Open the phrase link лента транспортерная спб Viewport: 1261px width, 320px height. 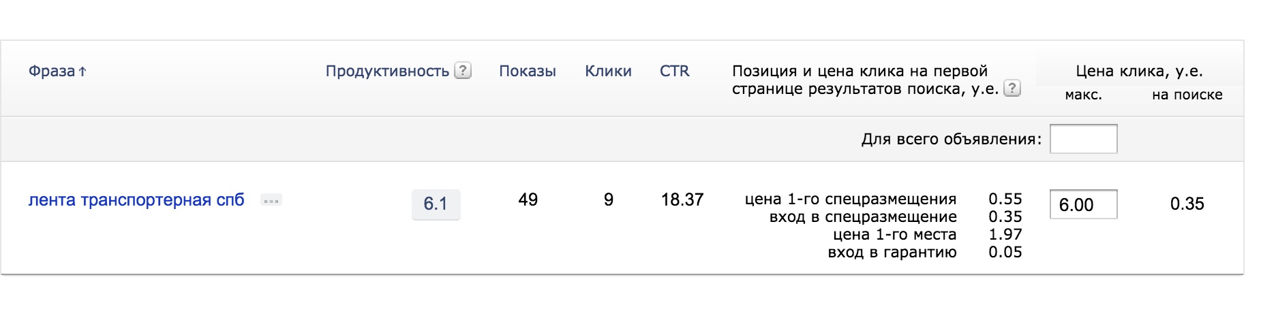(x=136, y=200)
